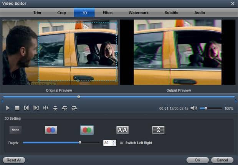Set trim start mark bracket icon
Viewport: 238px width, 165px height.
[x=26, y=108]
